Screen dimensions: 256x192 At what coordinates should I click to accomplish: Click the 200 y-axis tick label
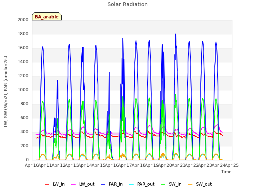pyautogui.click(x=24, y=146)
